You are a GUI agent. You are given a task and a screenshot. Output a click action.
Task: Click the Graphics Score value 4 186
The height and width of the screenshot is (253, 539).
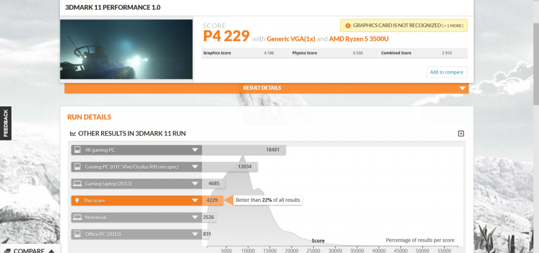click(269, 53)
